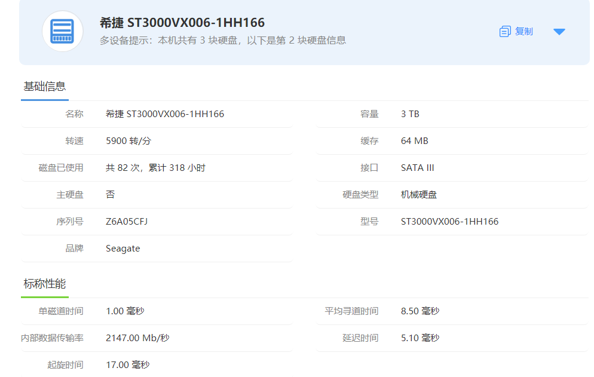594x377 pixels.
Task: Click the 延迟时间 field label
Action: tap(360, 338)
